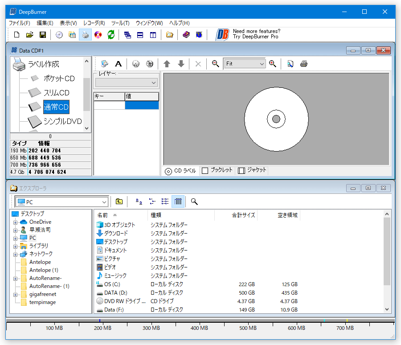Click the folder-with-magnifier icon in the main toolbar

170,35
